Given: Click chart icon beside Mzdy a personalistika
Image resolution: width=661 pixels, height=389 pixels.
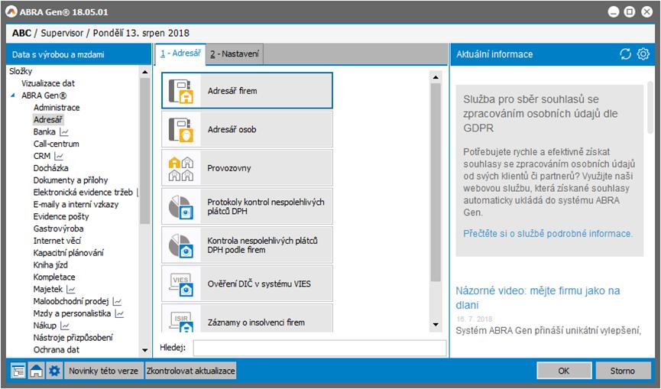Looking at the screenshot, I should click(x=119, y=314).
